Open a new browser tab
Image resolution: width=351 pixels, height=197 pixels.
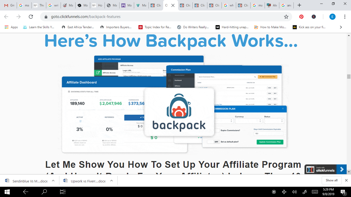[x=299, y=5]
